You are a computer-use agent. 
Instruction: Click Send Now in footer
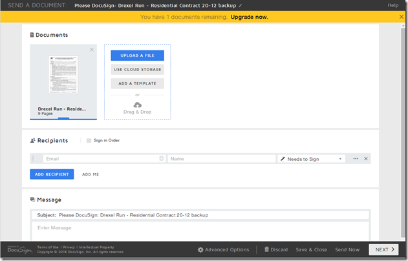click(347, 249)
